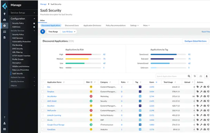Screen dimensions: 210x133
Task: Open the document reports icon in sidebar
Action: [x=5, y=38]
